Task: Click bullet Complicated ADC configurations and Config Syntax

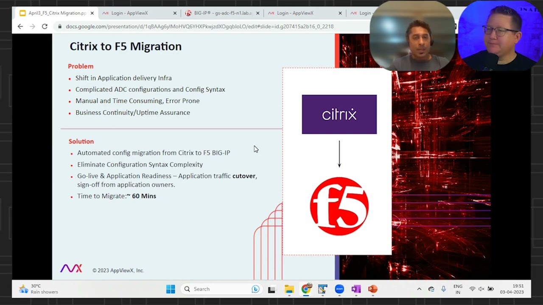Action: click(x=150, y=89)
